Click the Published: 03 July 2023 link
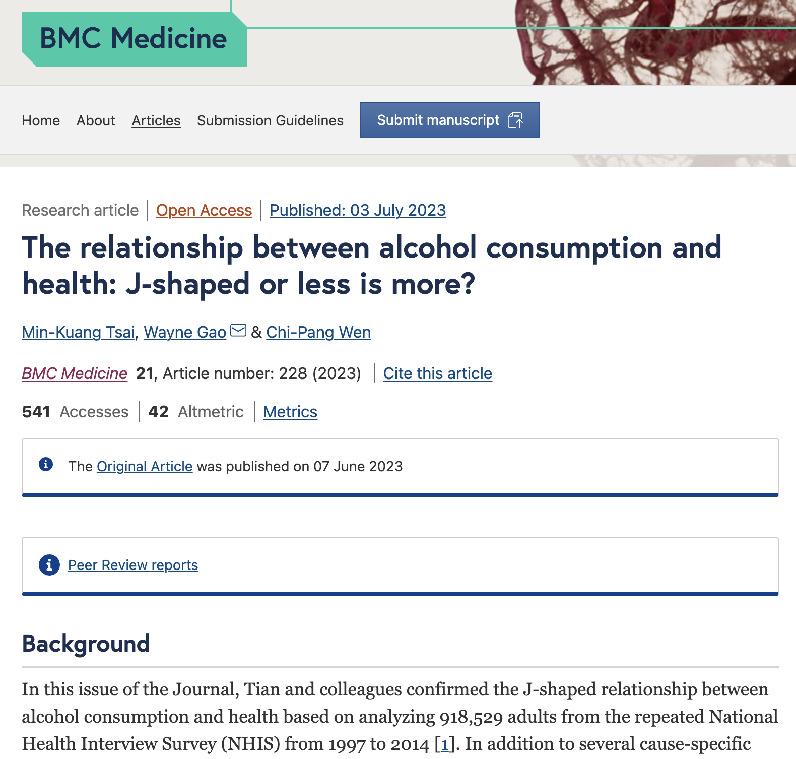Screen dimensions: 796x759 [x=358, y=210]
